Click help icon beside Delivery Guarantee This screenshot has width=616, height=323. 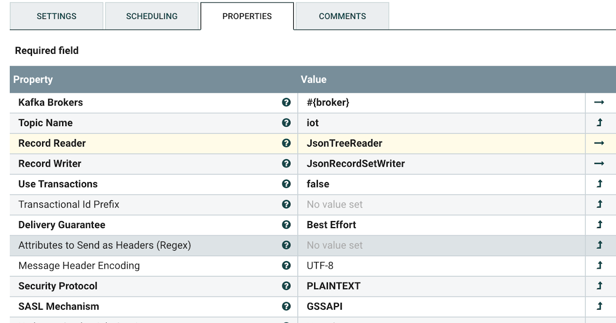[286, 225]
